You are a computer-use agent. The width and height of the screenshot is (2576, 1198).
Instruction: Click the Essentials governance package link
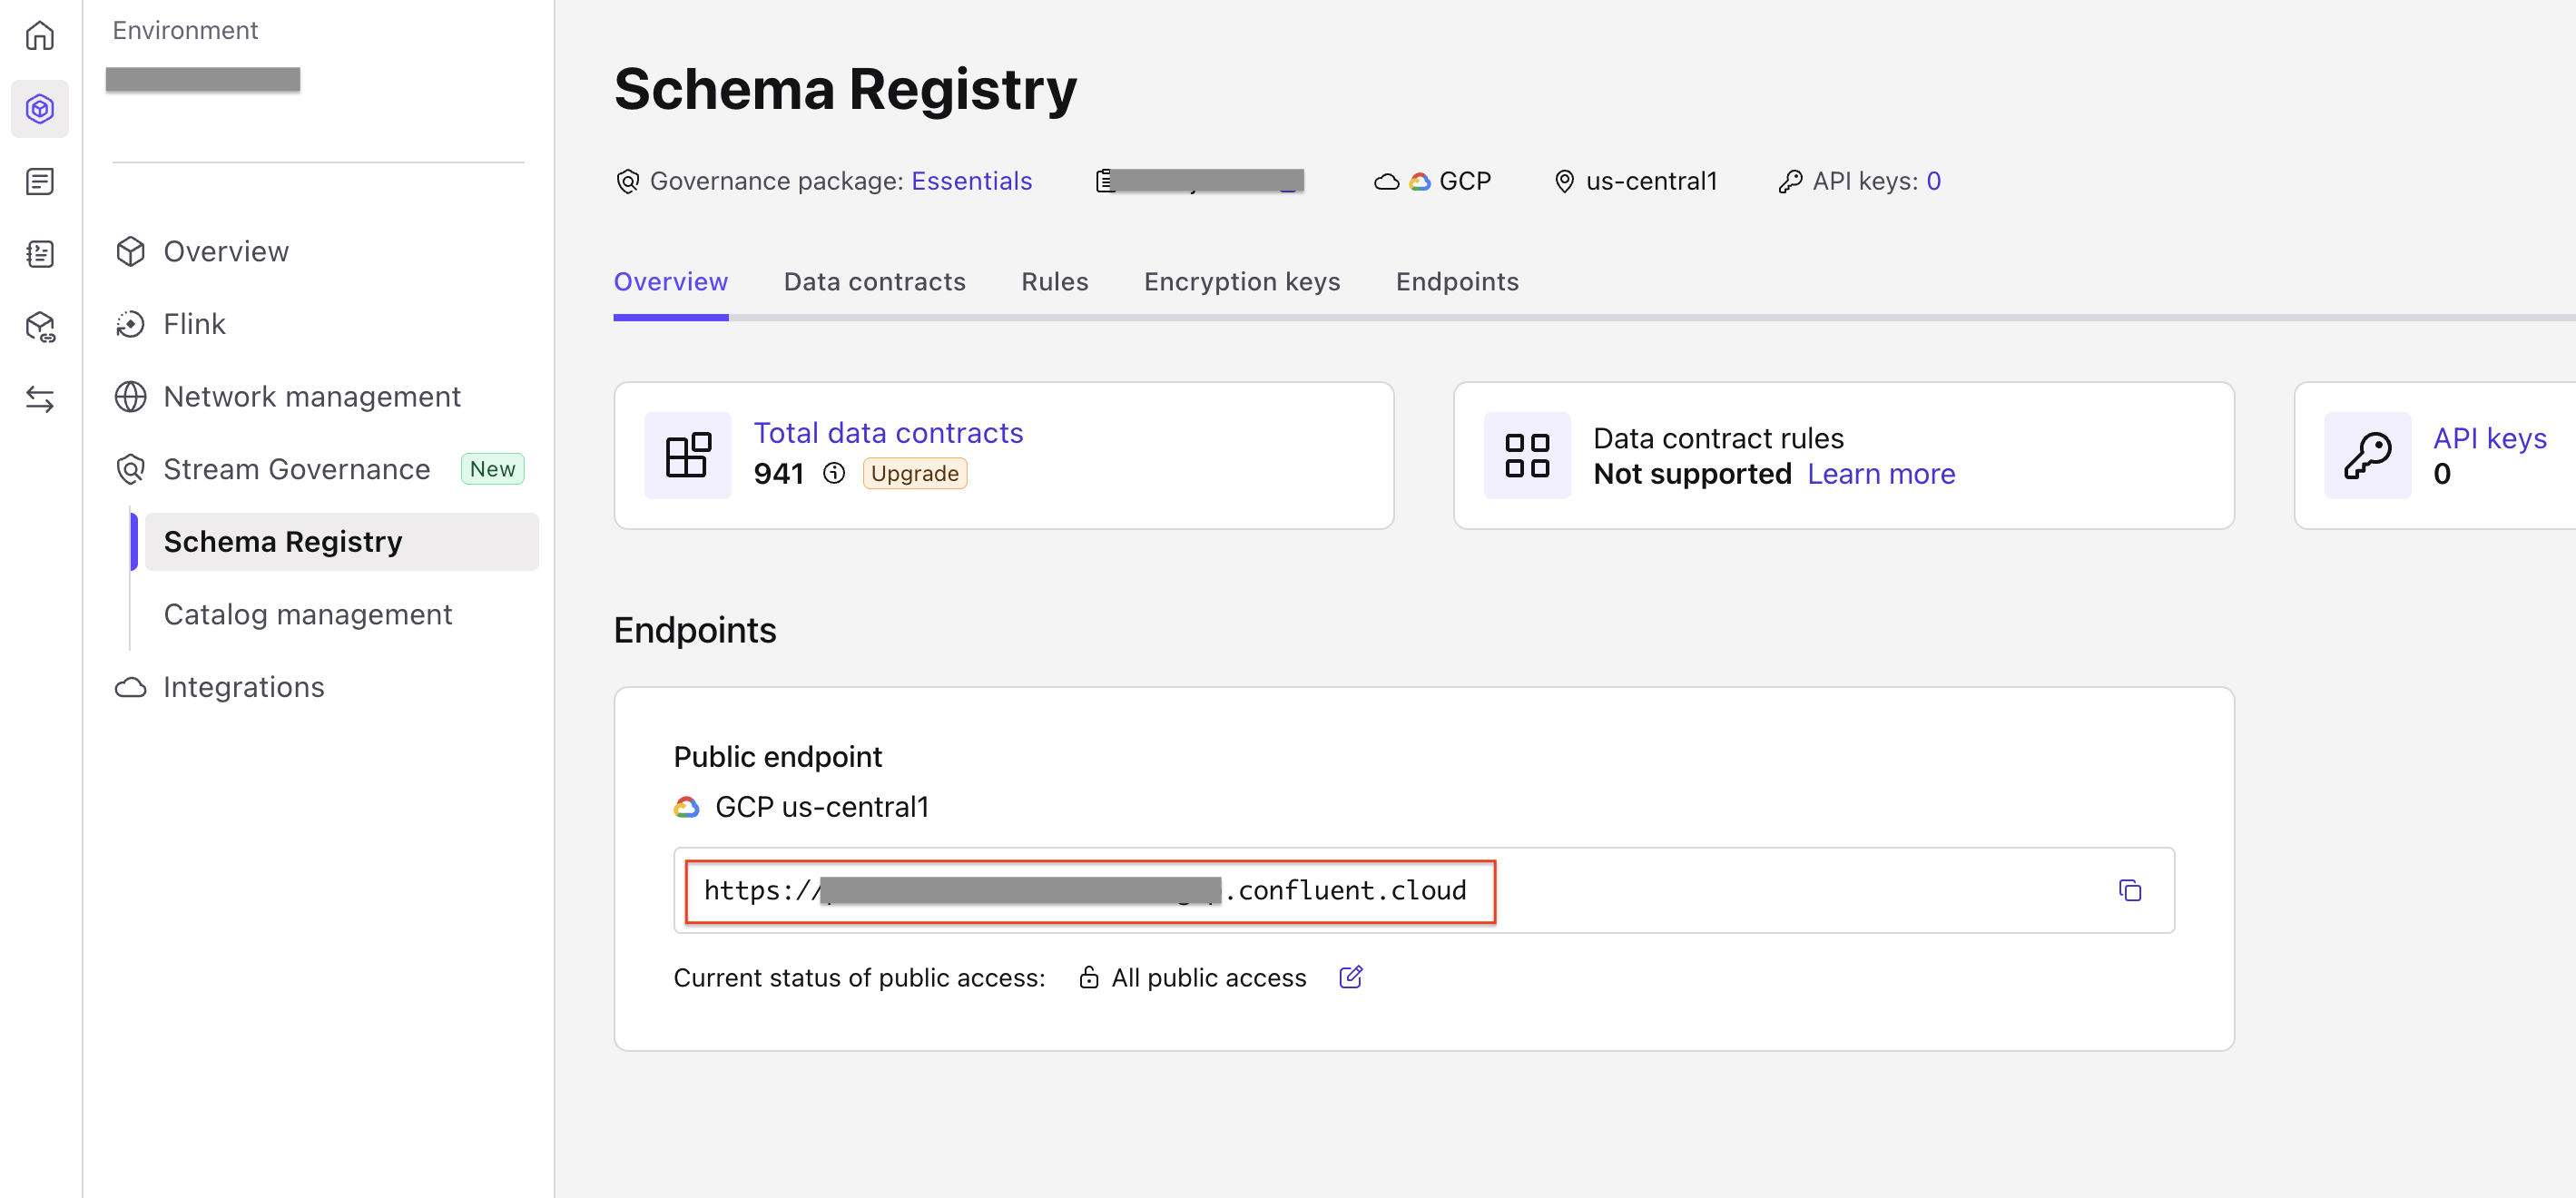click(x=972, y=181)
